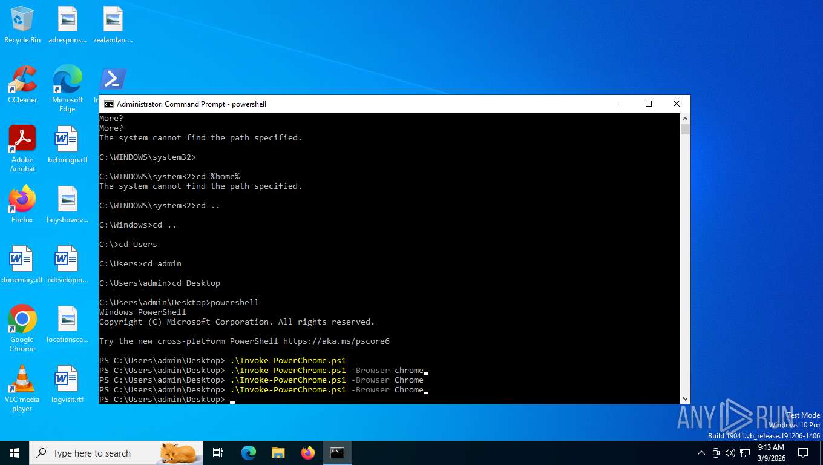Click the console scrollbar down arrow

[x=685, y=399]
